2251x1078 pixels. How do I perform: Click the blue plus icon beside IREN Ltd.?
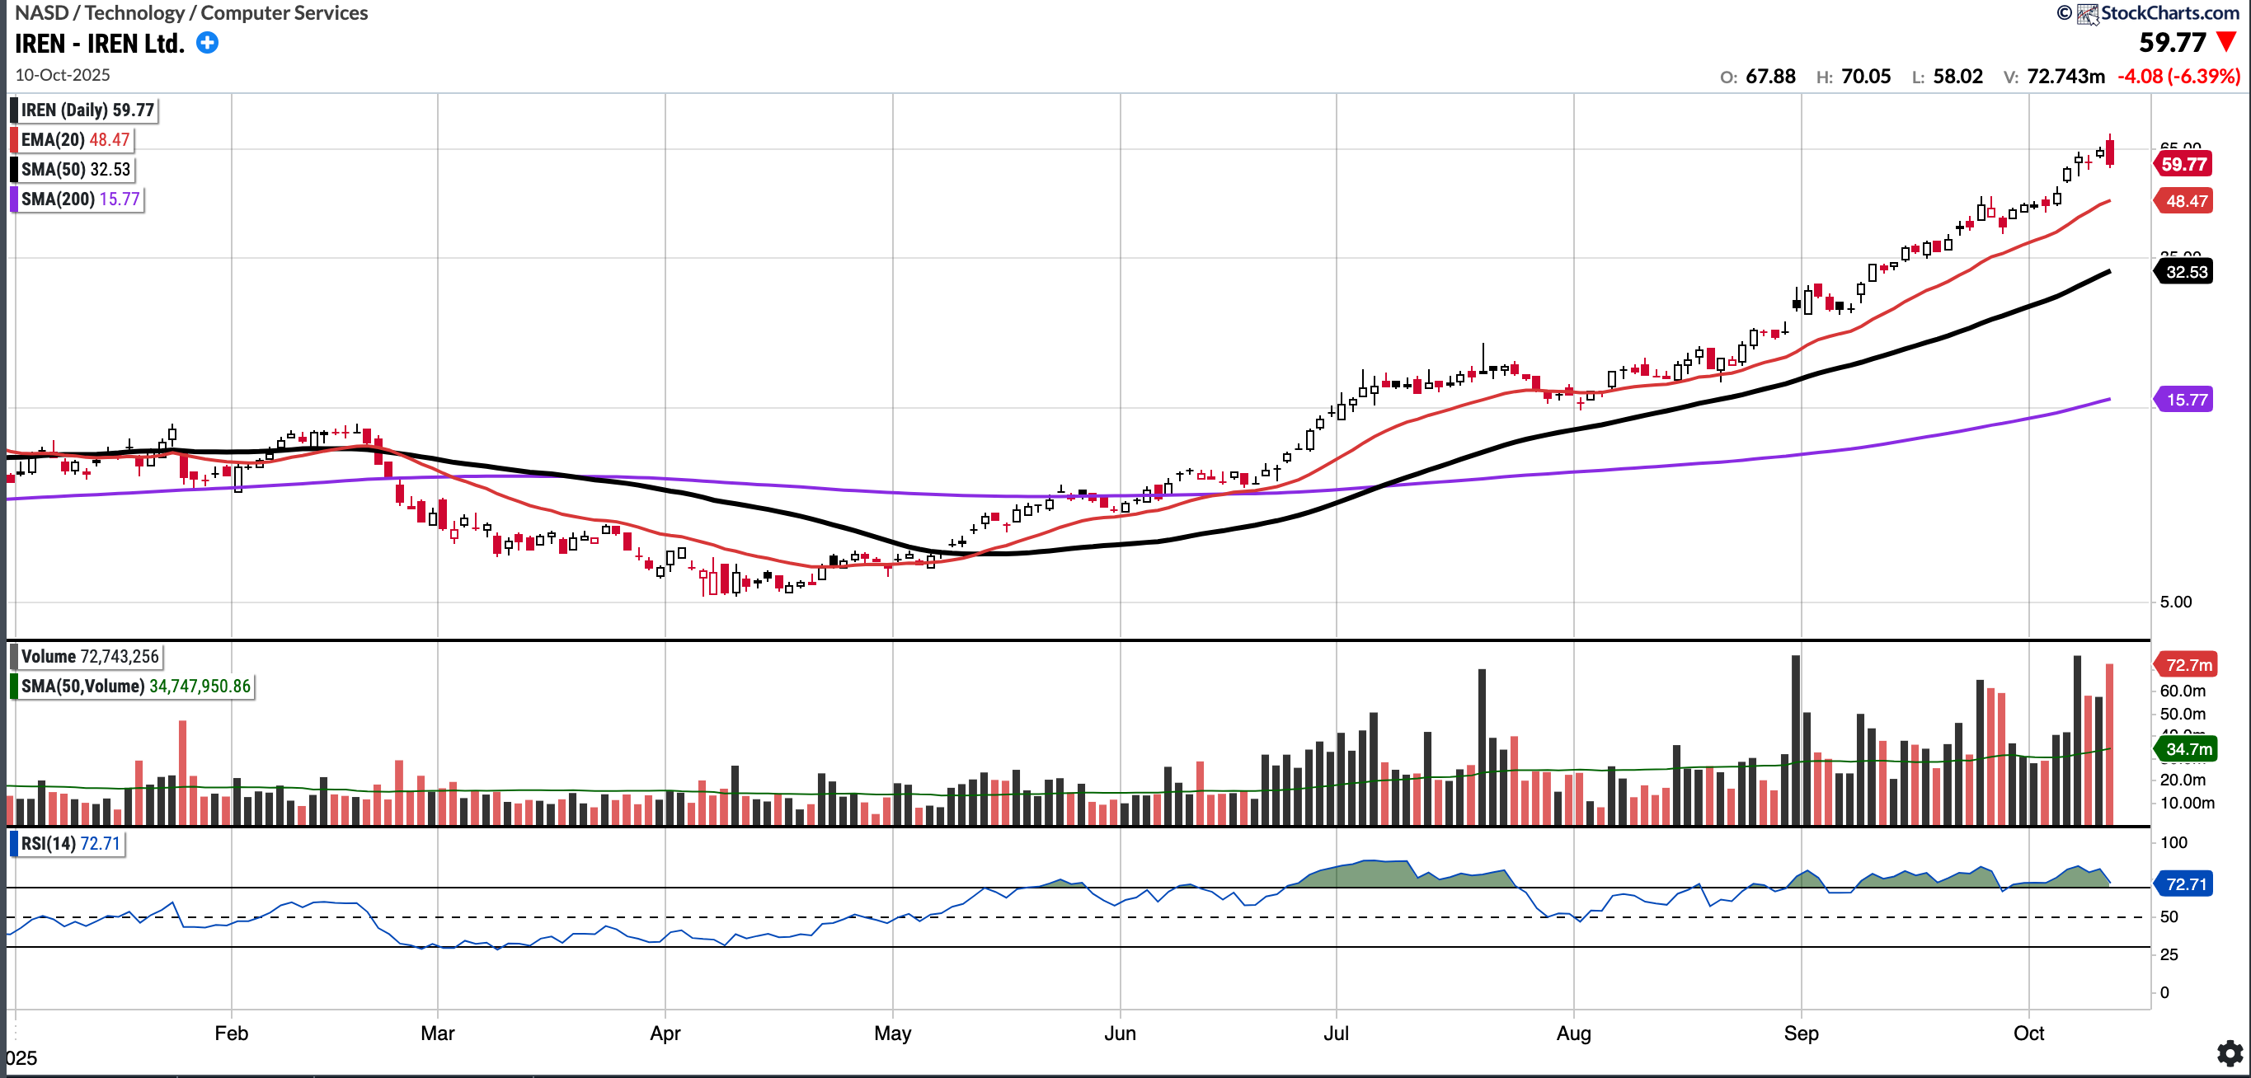pyautogui.click(x=207, y=43)
